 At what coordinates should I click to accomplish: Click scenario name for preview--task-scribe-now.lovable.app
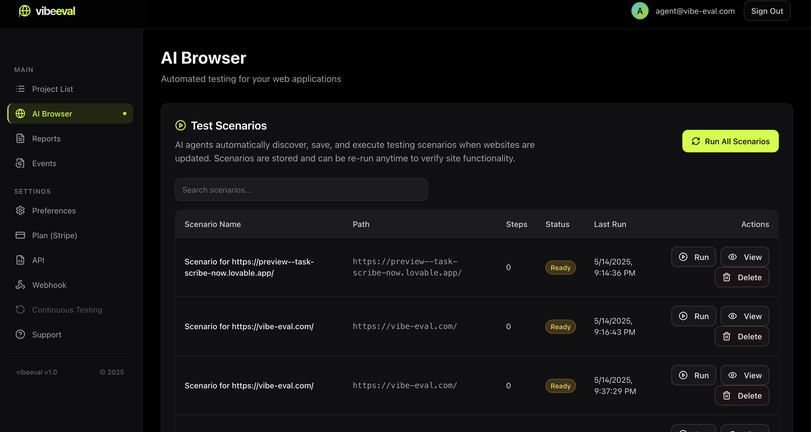[249, 267]
